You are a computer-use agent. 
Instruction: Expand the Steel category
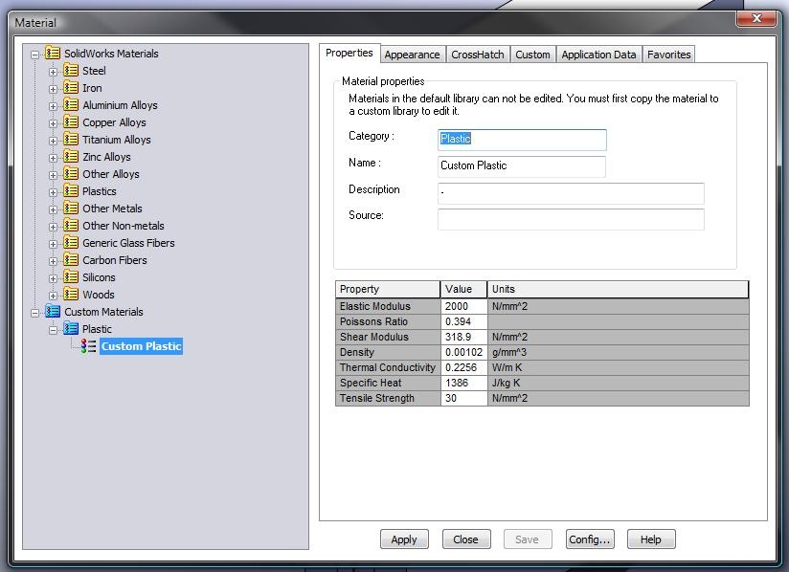pos(53,72)
